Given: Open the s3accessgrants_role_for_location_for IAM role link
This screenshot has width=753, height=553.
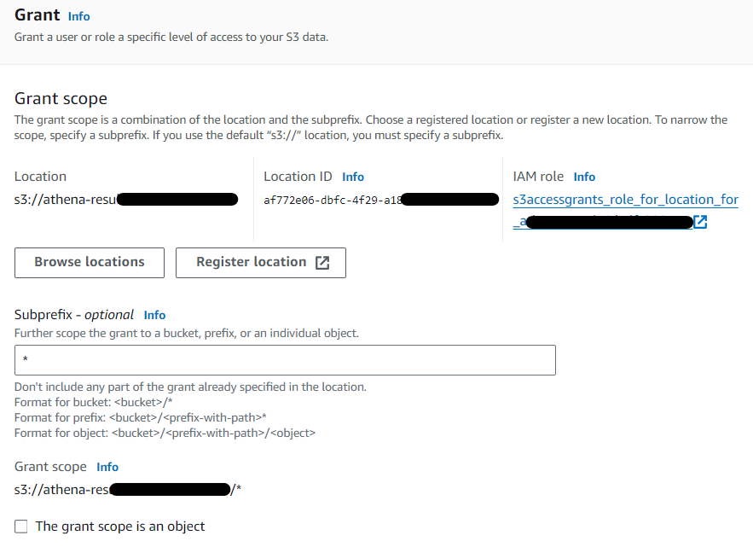Looking at the screenshot, I should pos(625,200).
